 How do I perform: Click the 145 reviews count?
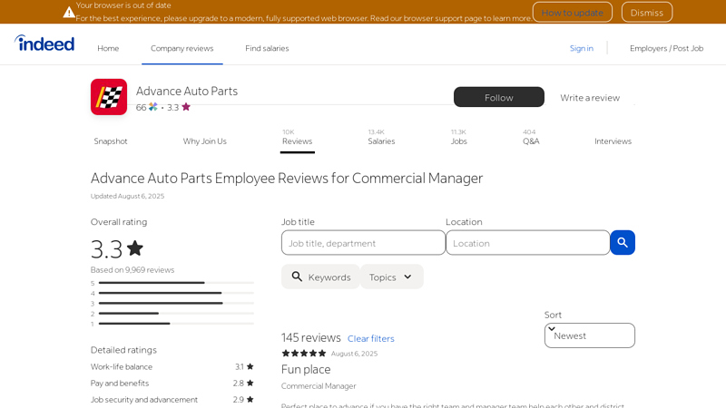pyautogui.click(x=310, y=337)
